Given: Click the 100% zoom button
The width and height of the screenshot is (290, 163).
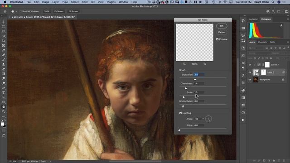Looking at the screenshot, I should pos(47,11).
